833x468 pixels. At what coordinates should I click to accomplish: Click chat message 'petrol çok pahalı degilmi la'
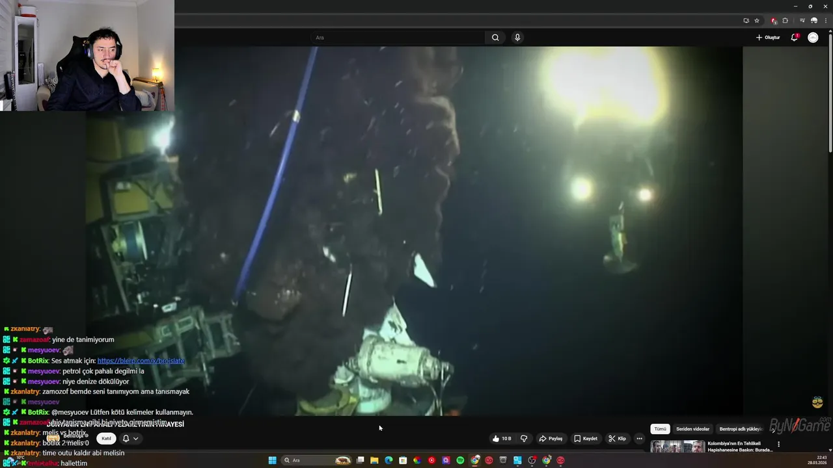(x=103, y=371)
